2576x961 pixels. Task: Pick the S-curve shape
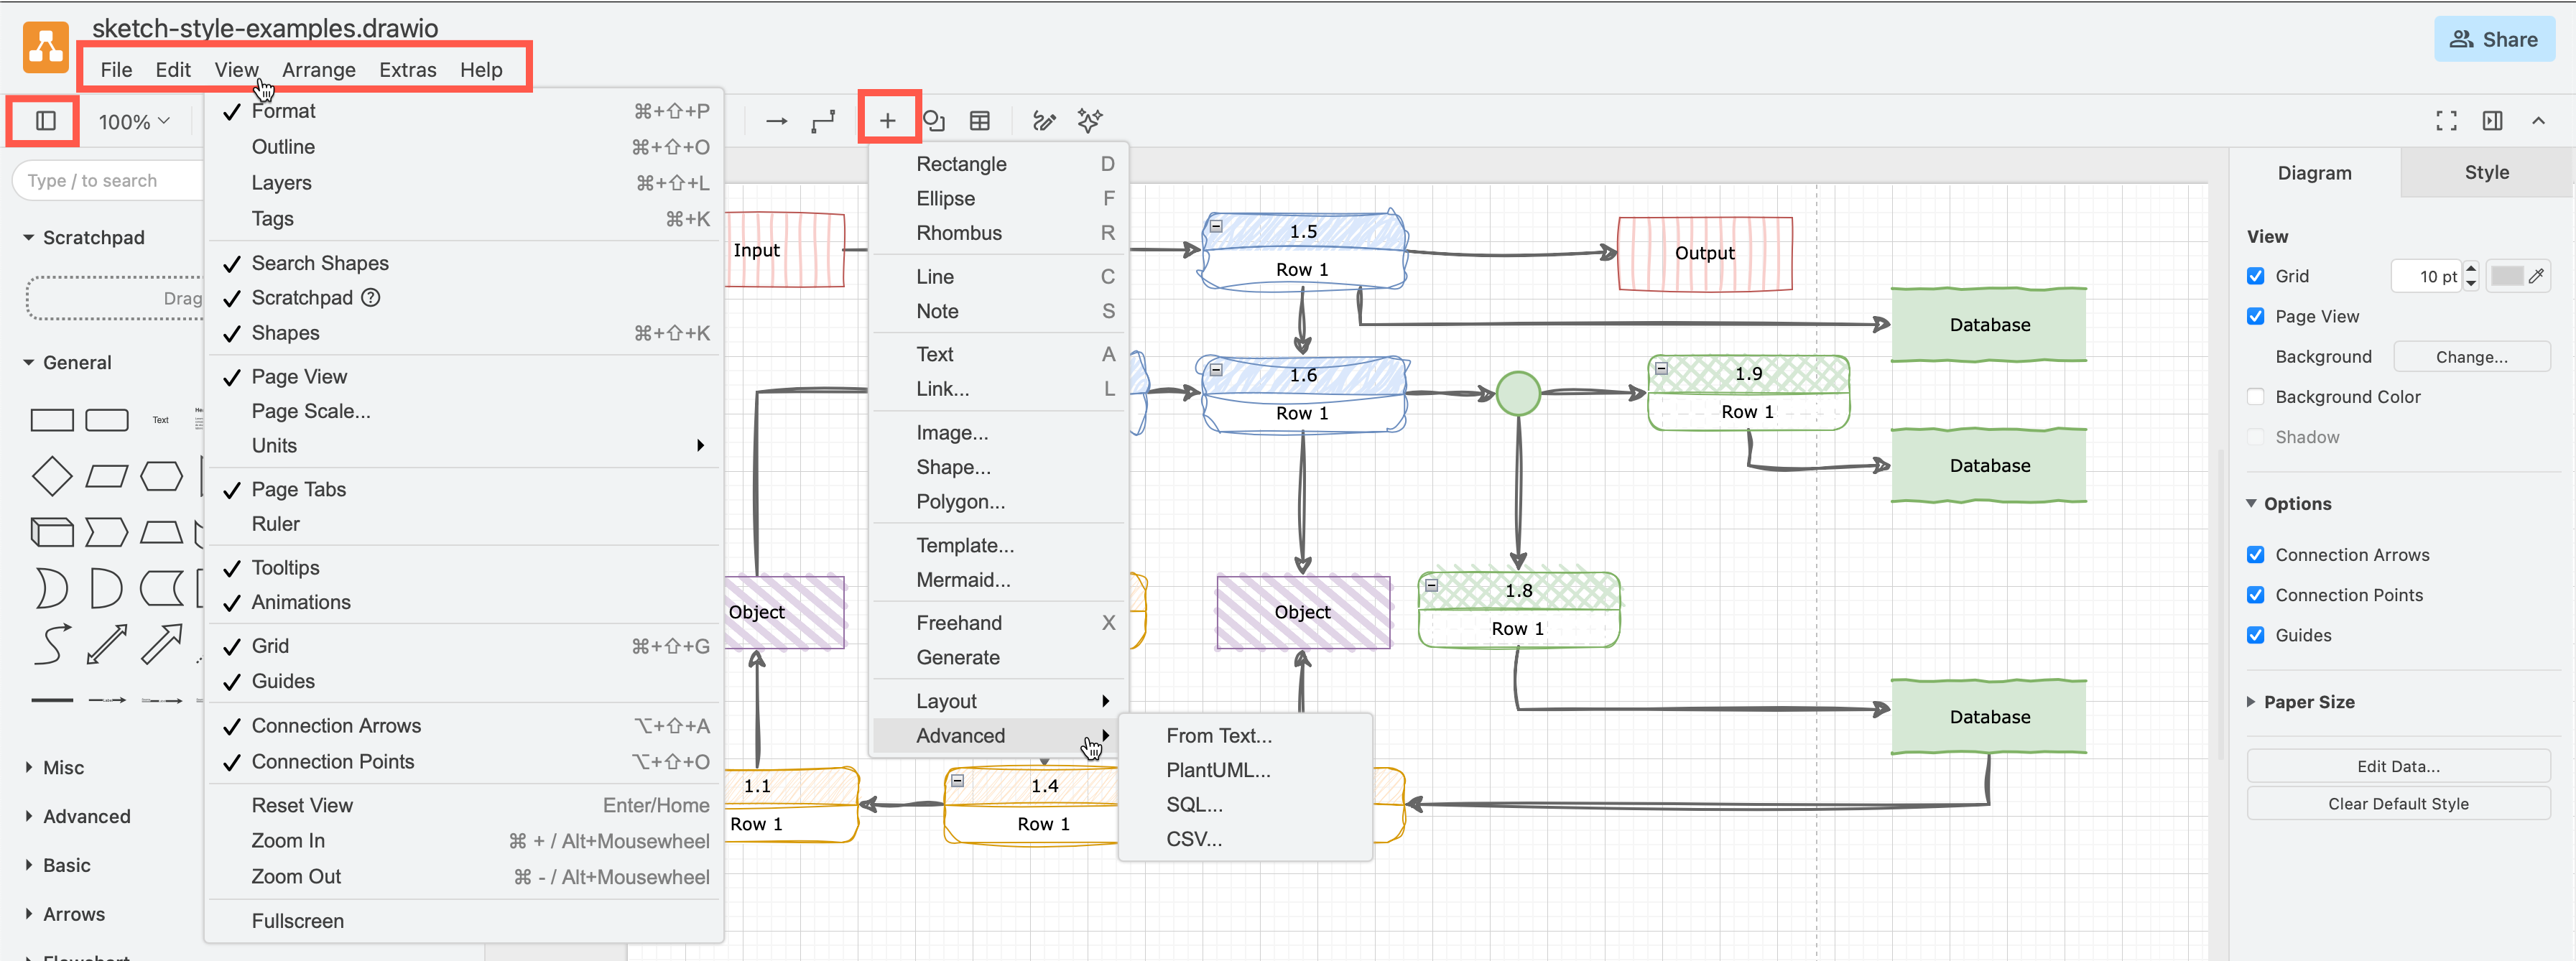[52, 644]
